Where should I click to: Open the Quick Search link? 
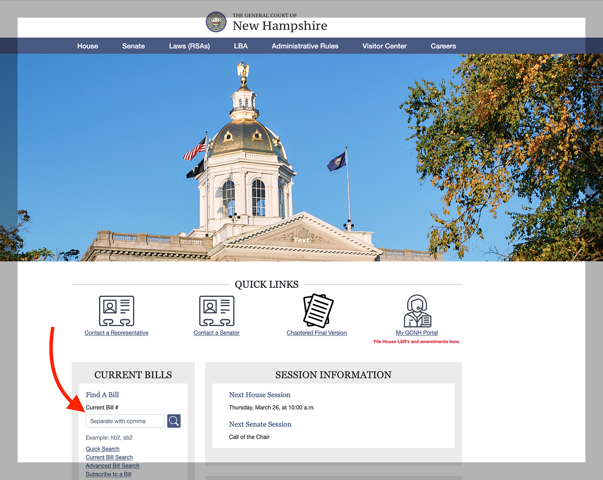tap(102, 449)
